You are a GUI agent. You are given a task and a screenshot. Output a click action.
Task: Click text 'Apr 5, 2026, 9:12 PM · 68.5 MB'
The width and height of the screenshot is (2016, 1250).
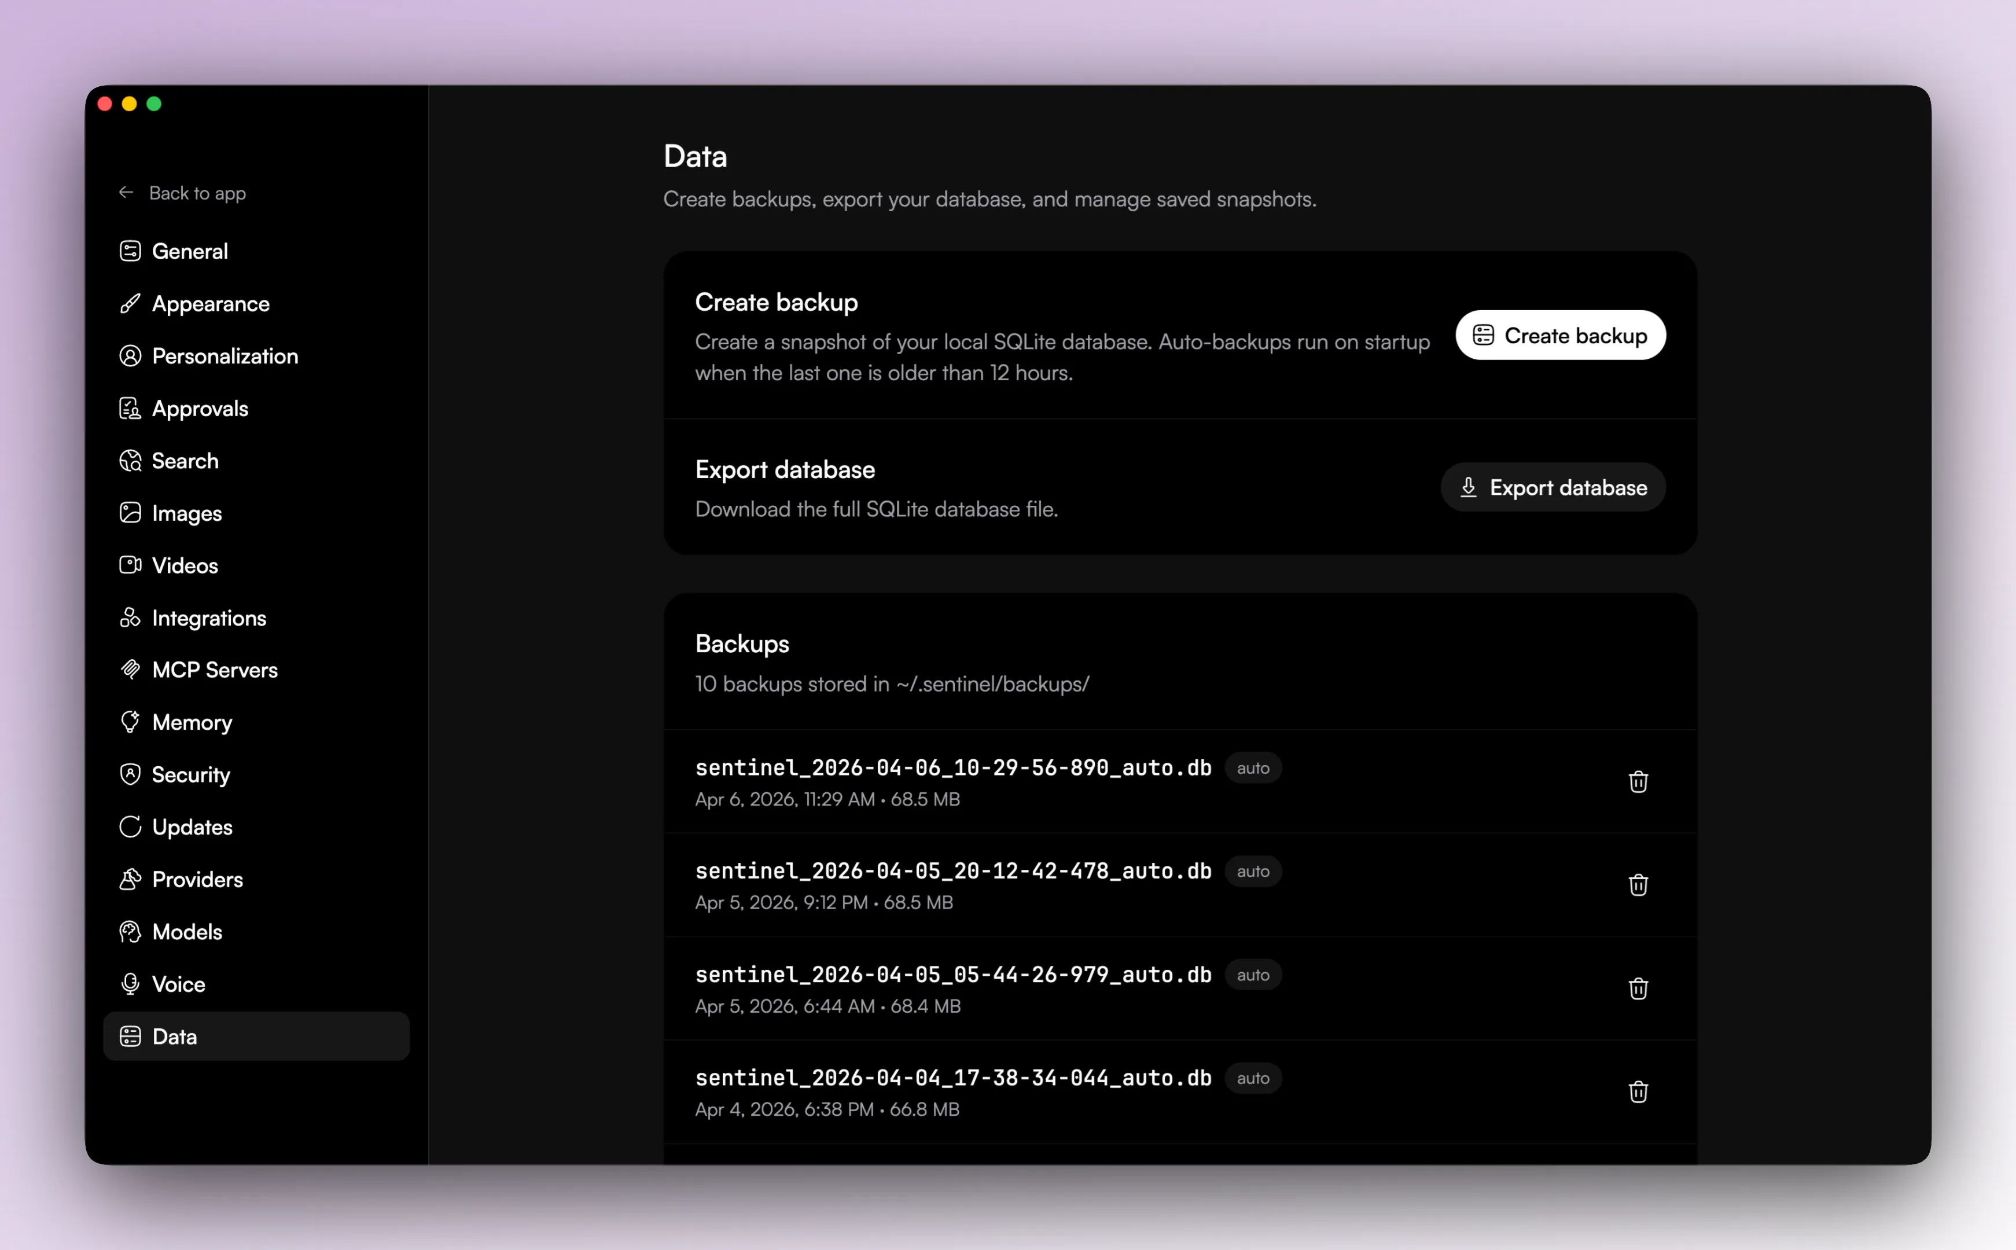pyautogui.click(x=824, y=903)
